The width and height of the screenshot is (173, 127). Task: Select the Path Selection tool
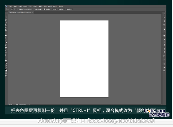pos(6,55)
